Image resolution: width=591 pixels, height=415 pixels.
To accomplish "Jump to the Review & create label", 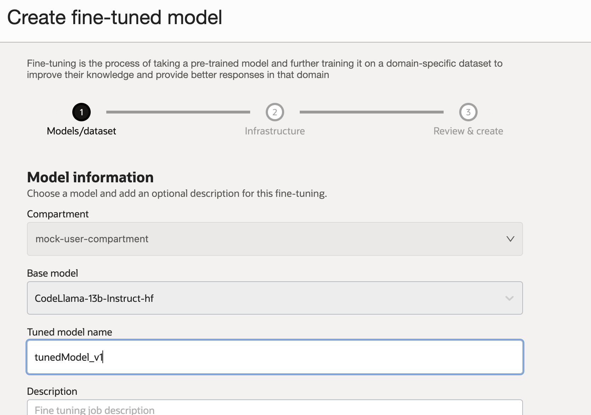I will click(468, 131).
